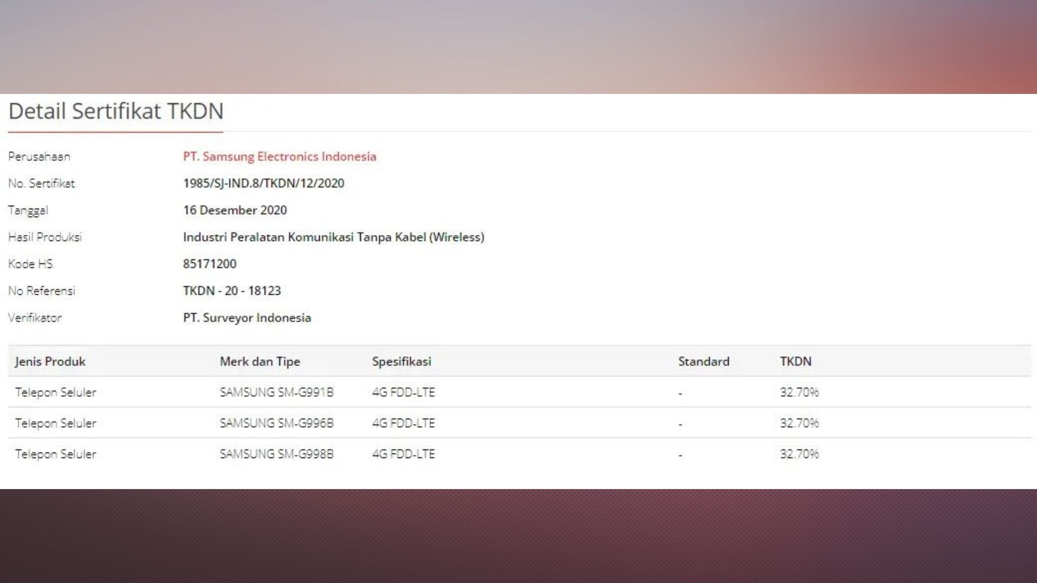Click the Tanggal label

click(28, 211)
